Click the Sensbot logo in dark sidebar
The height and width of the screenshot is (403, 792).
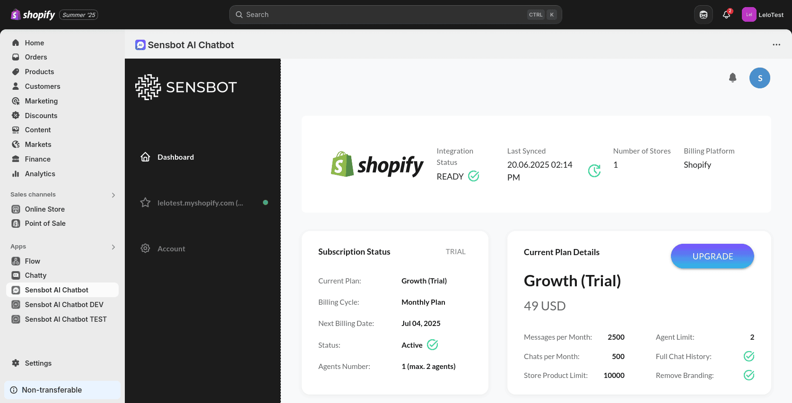pyautogui.click(x=186, y=87)
